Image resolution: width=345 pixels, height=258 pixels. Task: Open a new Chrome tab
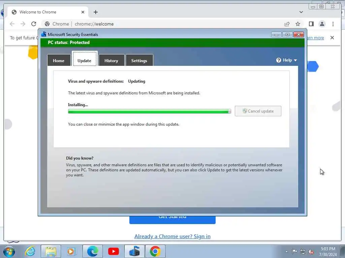click(95, 12)
